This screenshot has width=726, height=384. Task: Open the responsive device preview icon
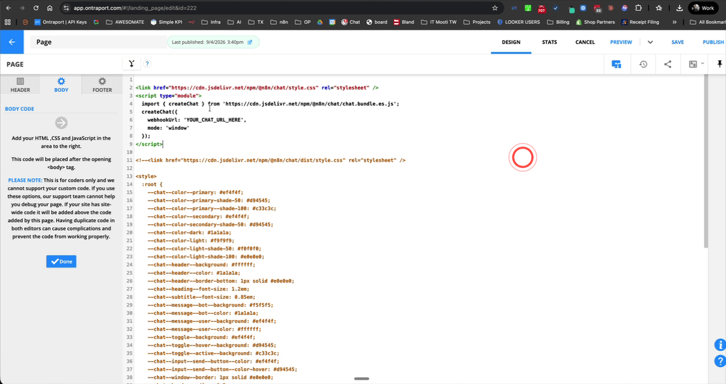[x=616, y=63]
